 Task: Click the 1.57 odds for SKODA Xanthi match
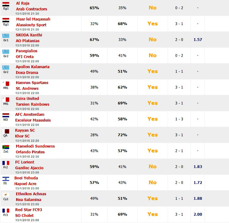(198, 39)
